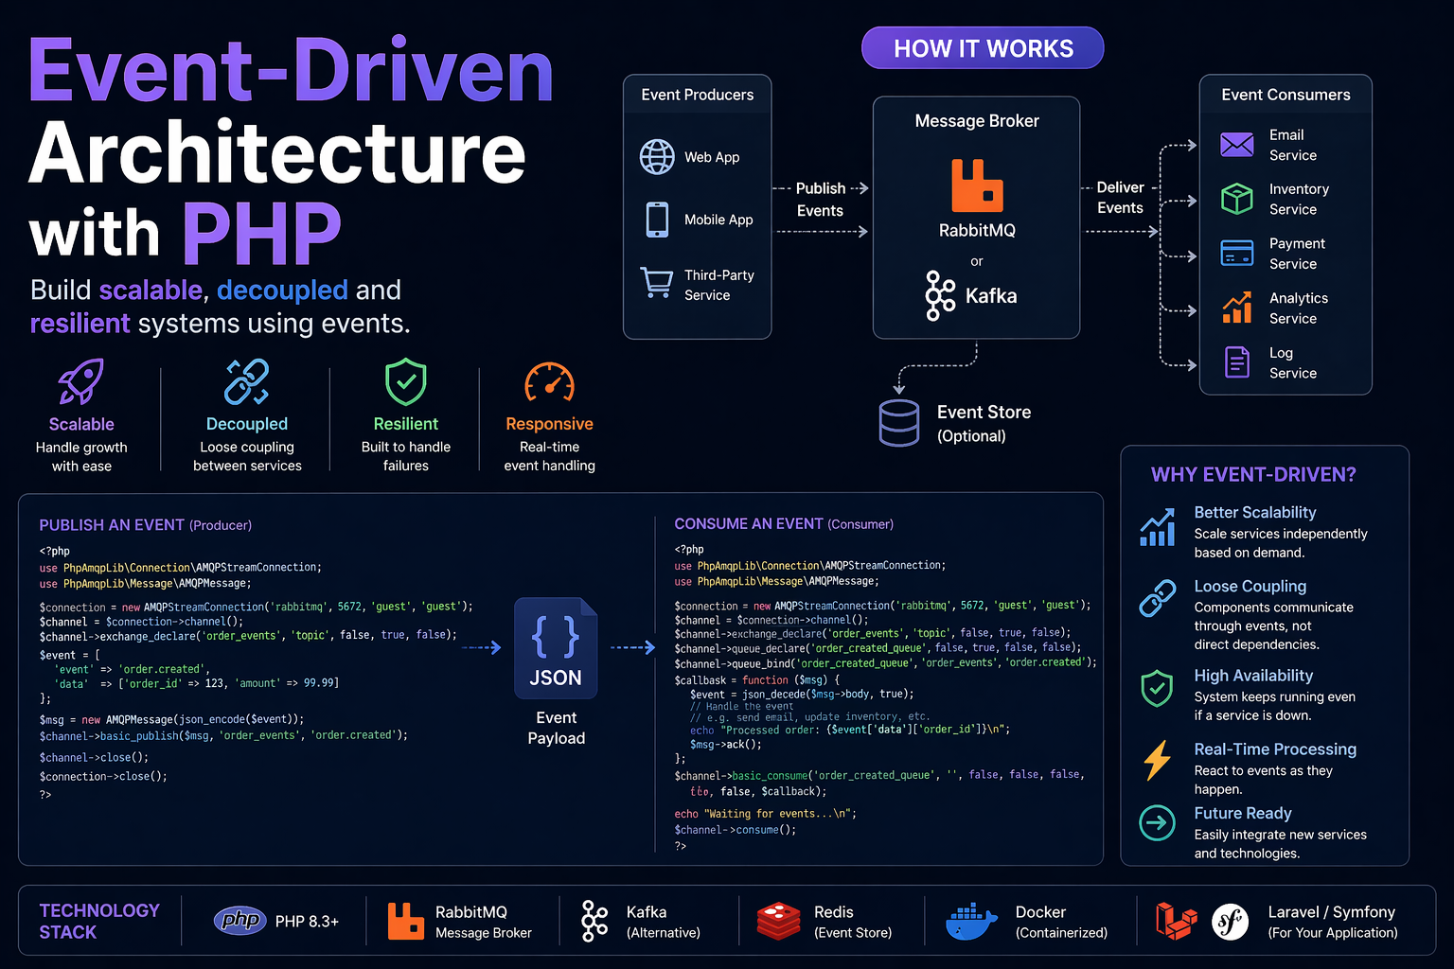
Task: Click the "Waiting for events" echo line
Action: [x=765, y=814]
